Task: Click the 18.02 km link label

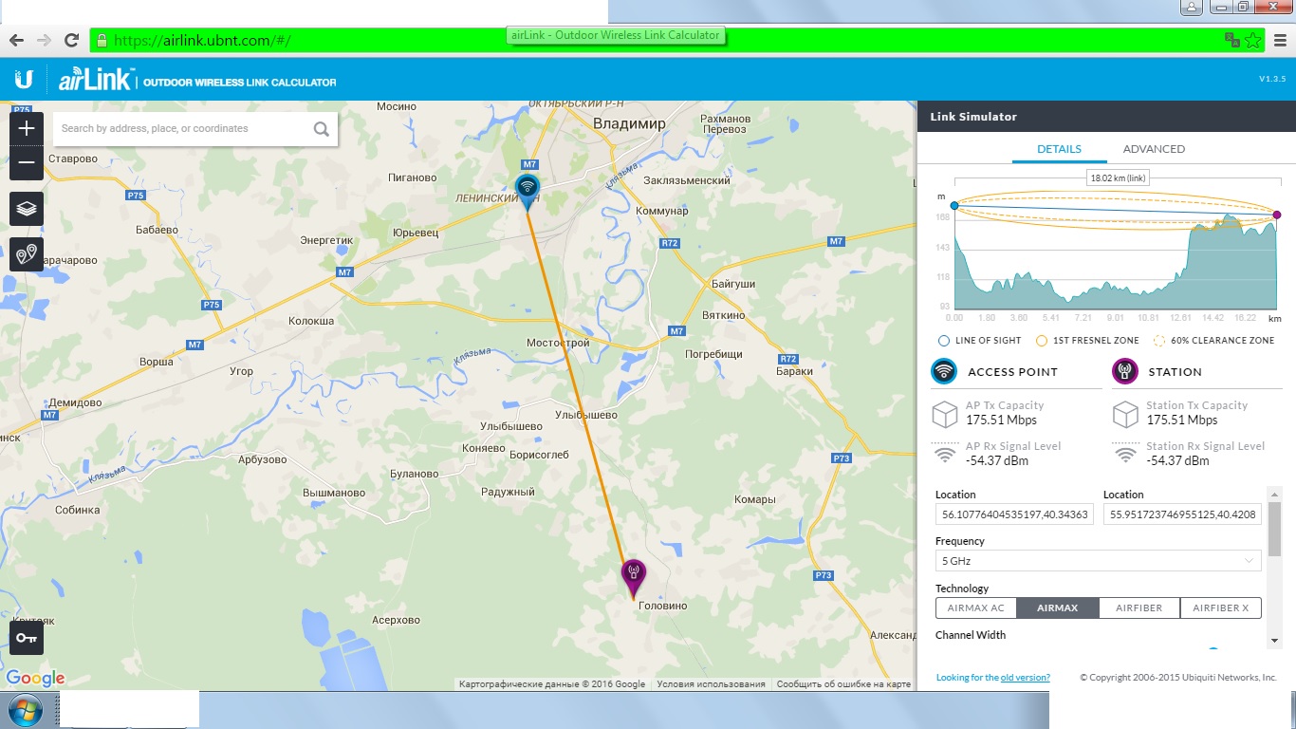Action: click(1119, 178)
